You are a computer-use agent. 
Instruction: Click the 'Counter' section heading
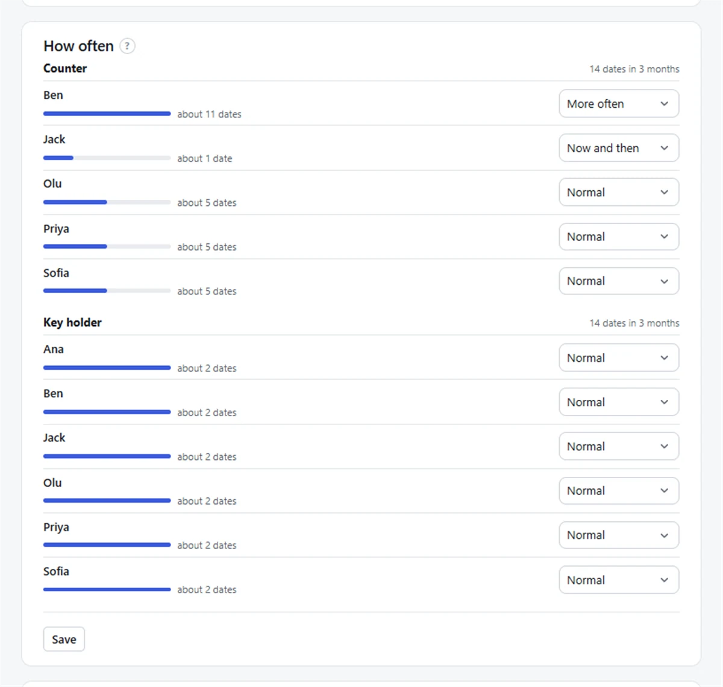pos(65,69)
